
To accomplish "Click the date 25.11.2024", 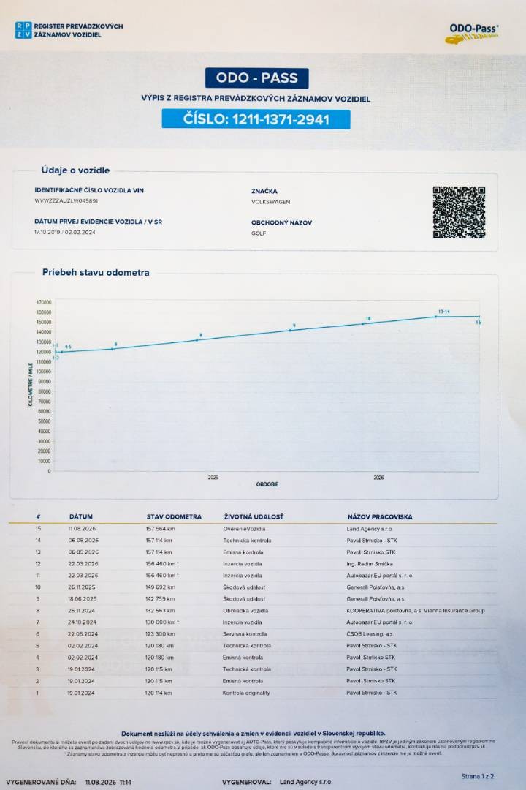I will click(x=82, y=611).
